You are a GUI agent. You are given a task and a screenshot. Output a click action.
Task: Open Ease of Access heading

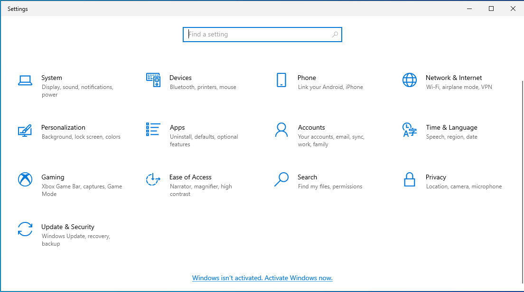tap(190, 177)
